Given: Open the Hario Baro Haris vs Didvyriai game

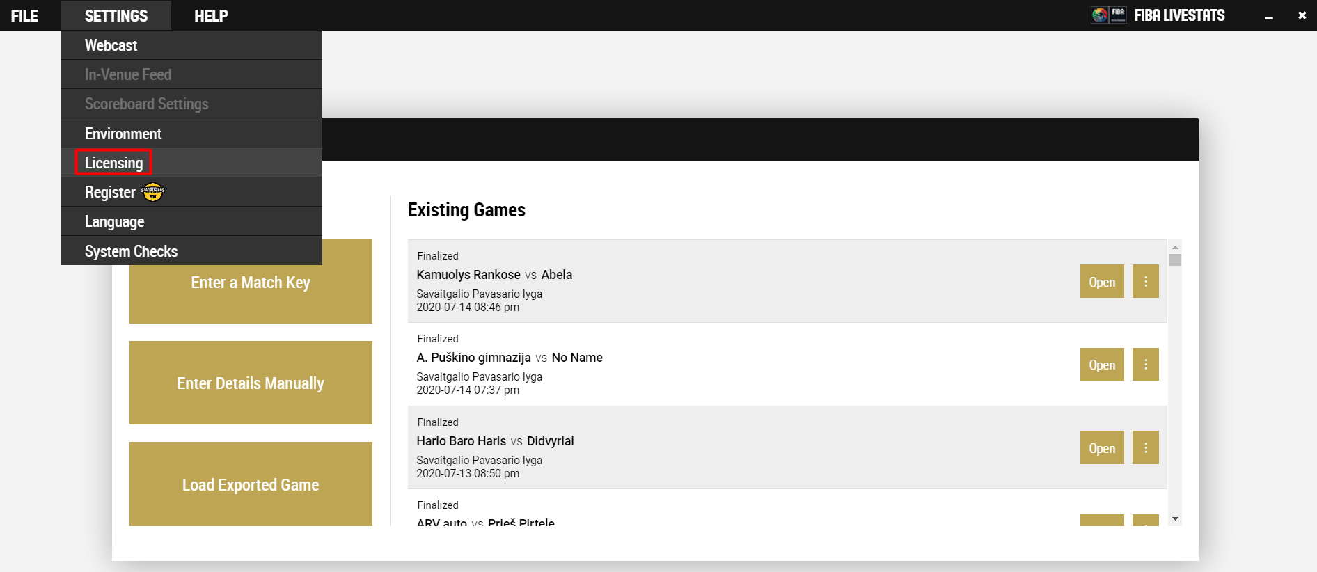Looking at the screenshot, I should click(1102, 447).
